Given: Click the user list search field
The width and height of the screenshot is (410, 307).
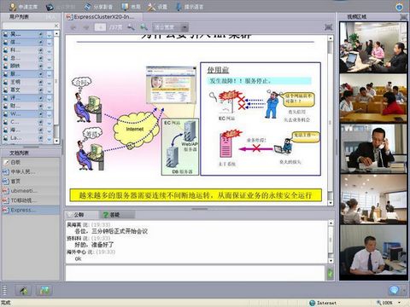Looking at the screenshot, I should (x=27, y=26).
